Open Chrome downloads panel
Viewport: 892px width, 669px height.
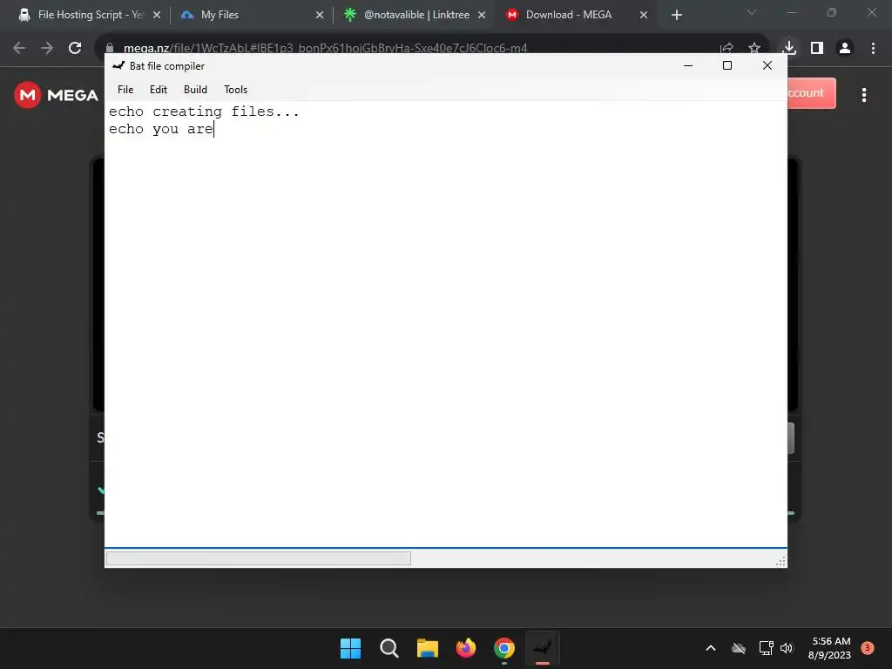789,49
